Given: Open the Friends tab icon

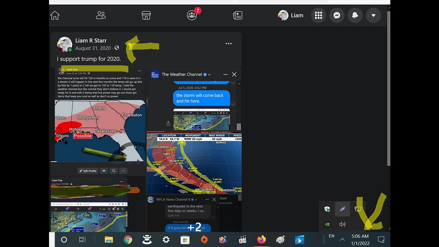Looking at the screenshot, I should [x=101, y=15].
